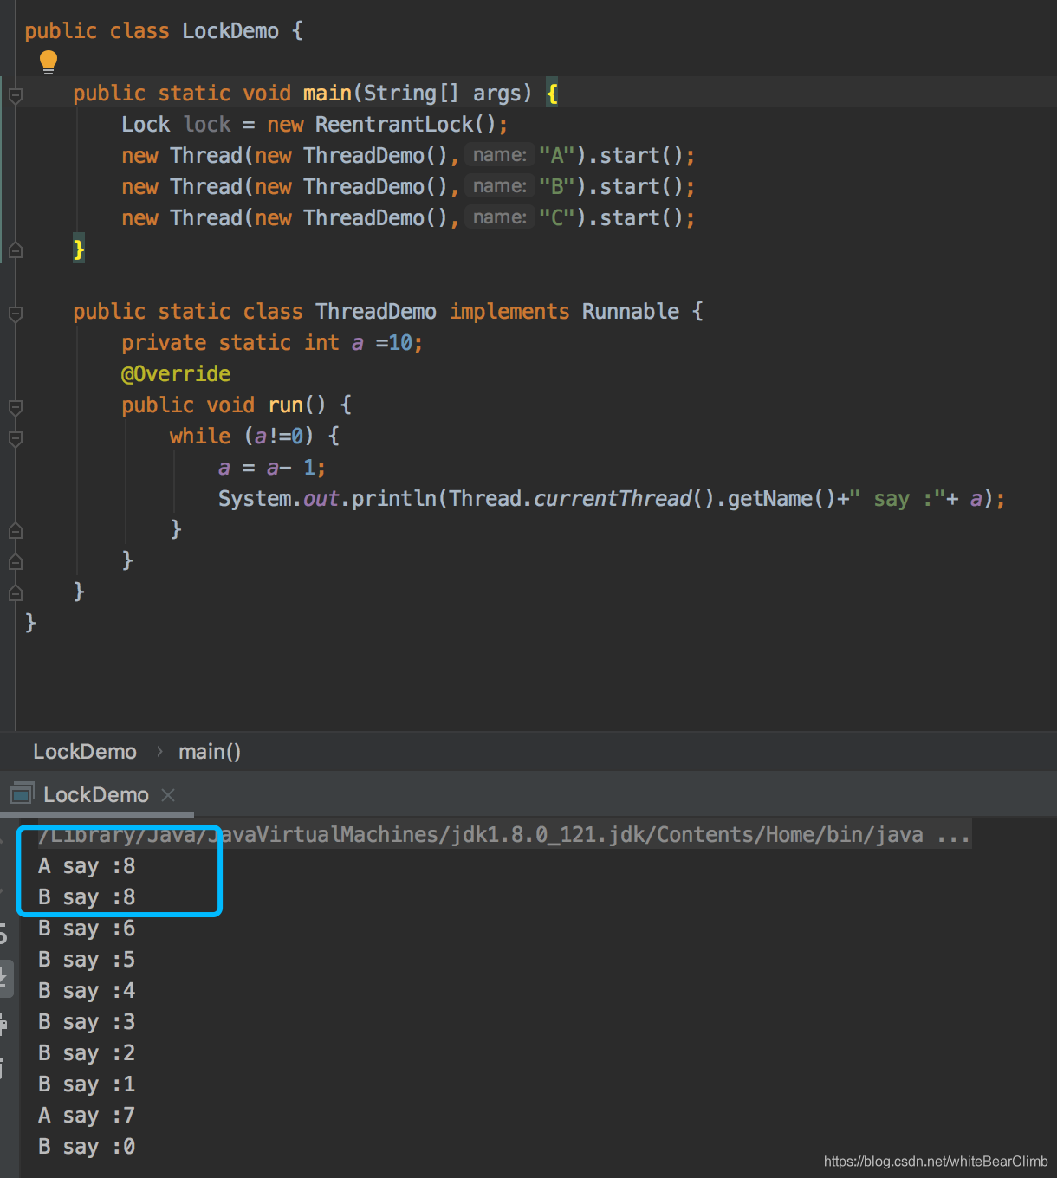
Task: Click the yellow intention light bulb icon
Action: [x=49, y=61]
